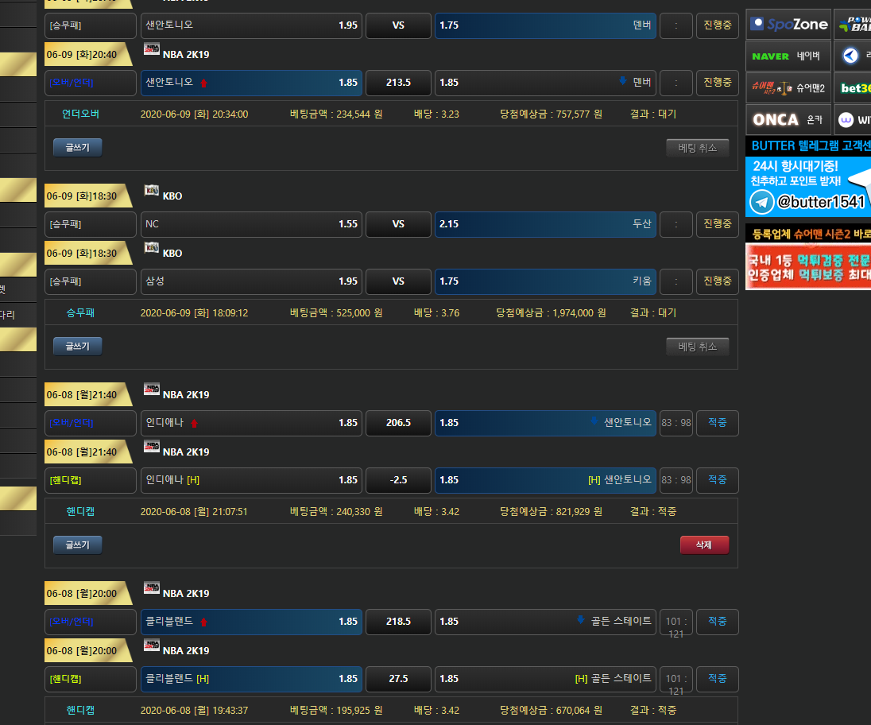
Task: Open the NAVER 네이버 shortcut
Action: (x=788, y=56)
